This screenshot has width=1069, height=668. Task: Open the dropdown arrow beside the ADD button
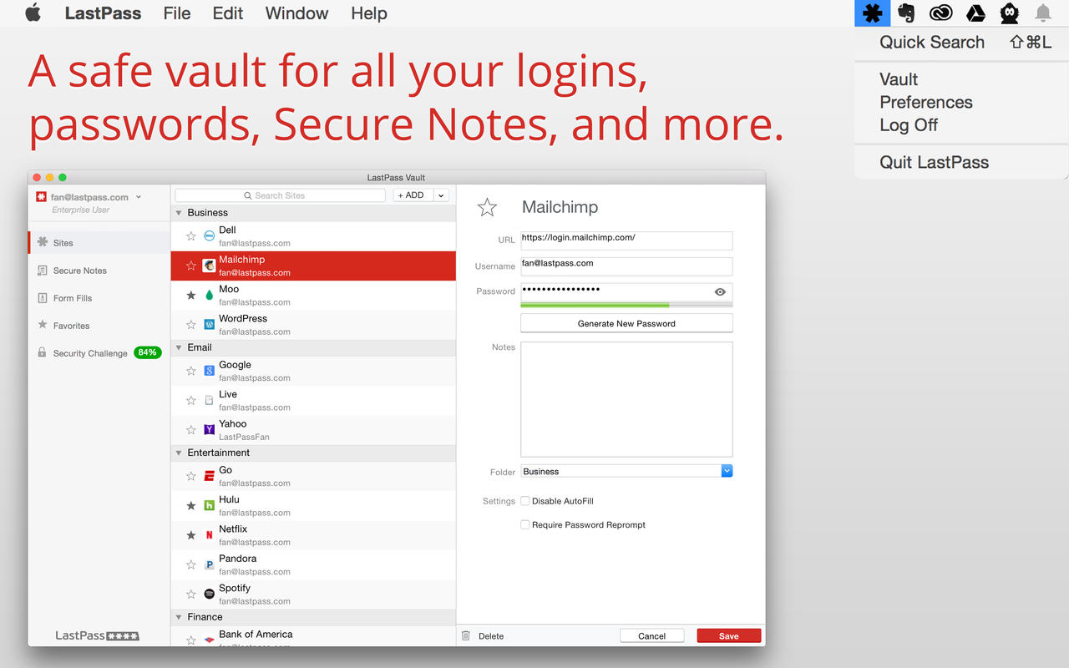point(441,195)
